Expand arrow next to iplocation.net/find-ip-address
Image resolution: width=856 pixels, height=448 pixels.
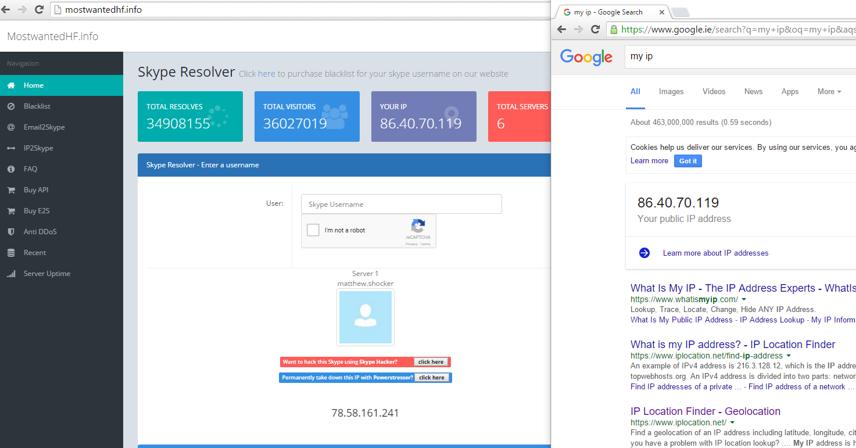pyautogui.click(x=789, y=356)
